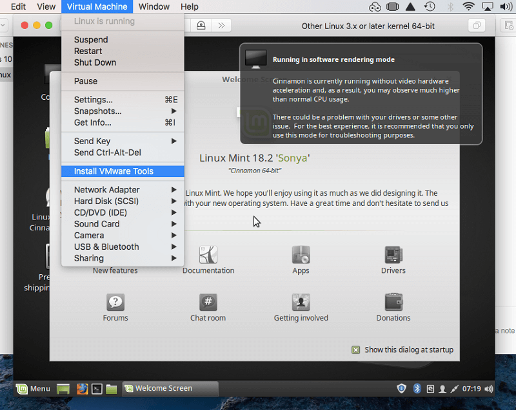Screen dimensions: 516x410
Task: Expand the CD/DVD (IDE) submenu
Action: (x=123, y=212)
